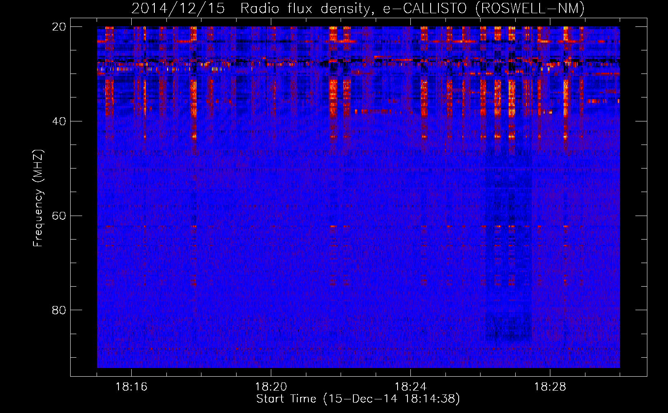Click the '18:16' time tick label

tap(131, 387)
